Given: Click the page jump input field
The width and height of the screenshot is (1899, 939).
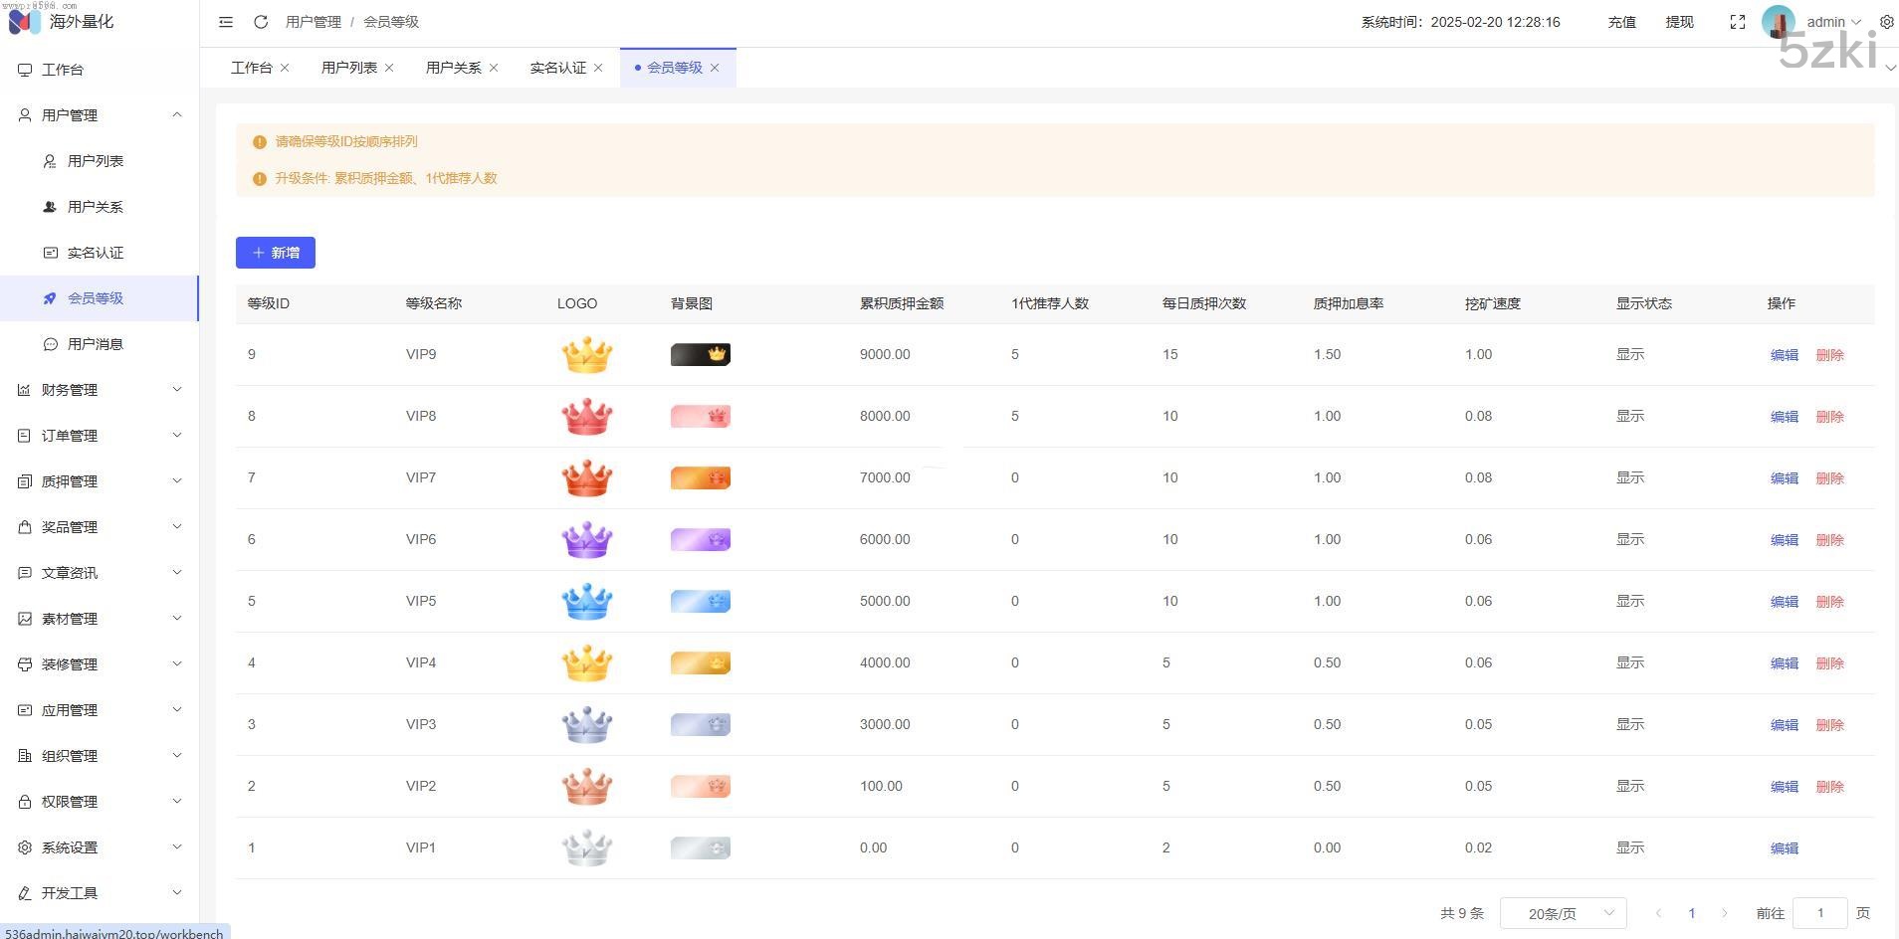Looking at the screenshot, I should click(1819, 913).
